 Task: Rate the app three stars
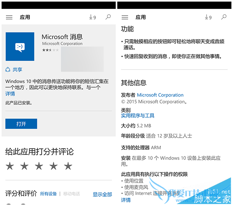click(x=39, y=166)
